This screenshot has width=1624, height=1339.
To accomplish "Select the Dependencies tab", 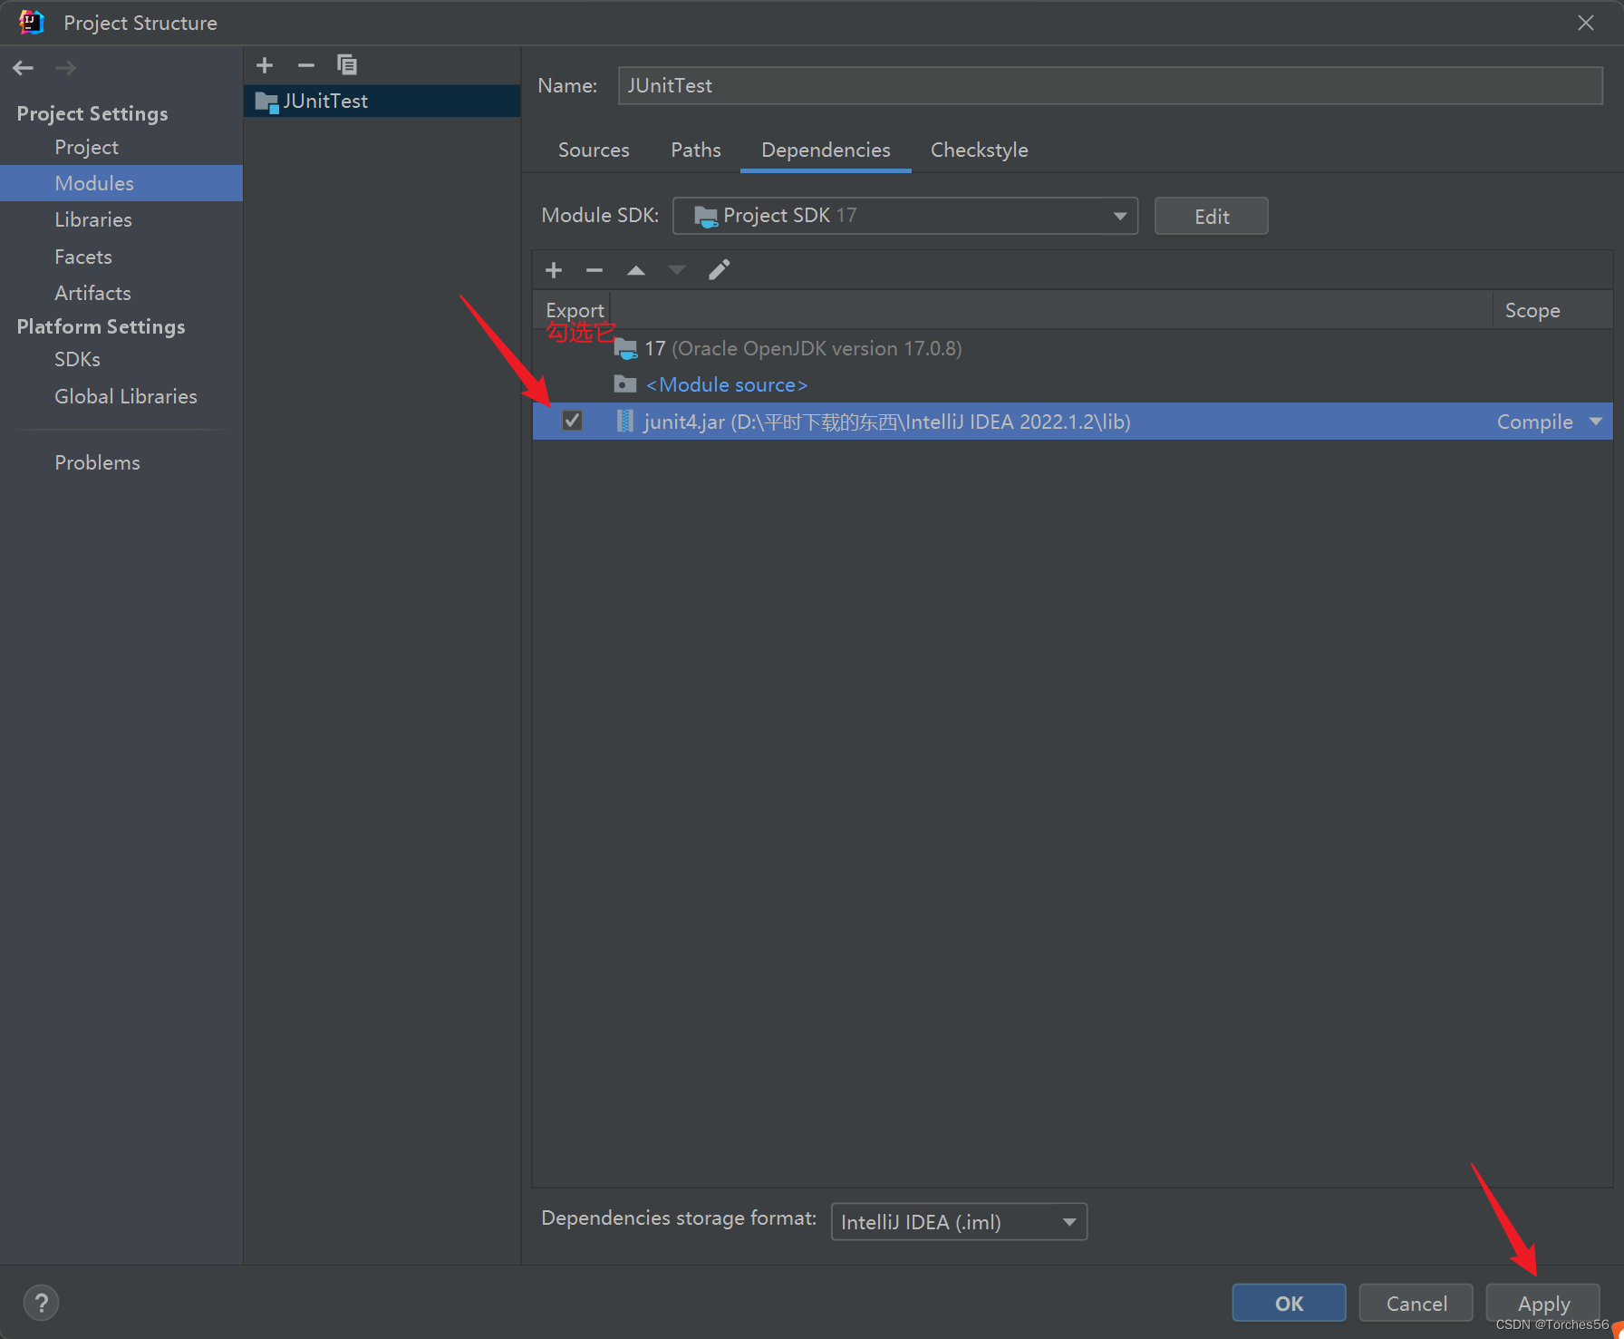I will pos(826,150).
